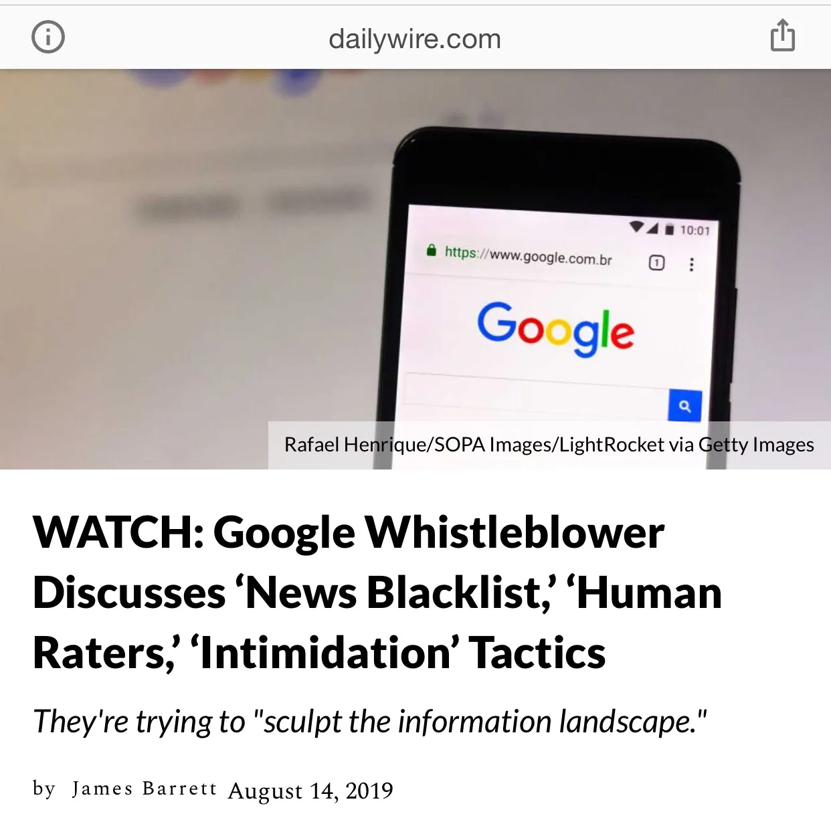
Task: Open the Google Whistleblower headline
Action: (x=377, y=593)
